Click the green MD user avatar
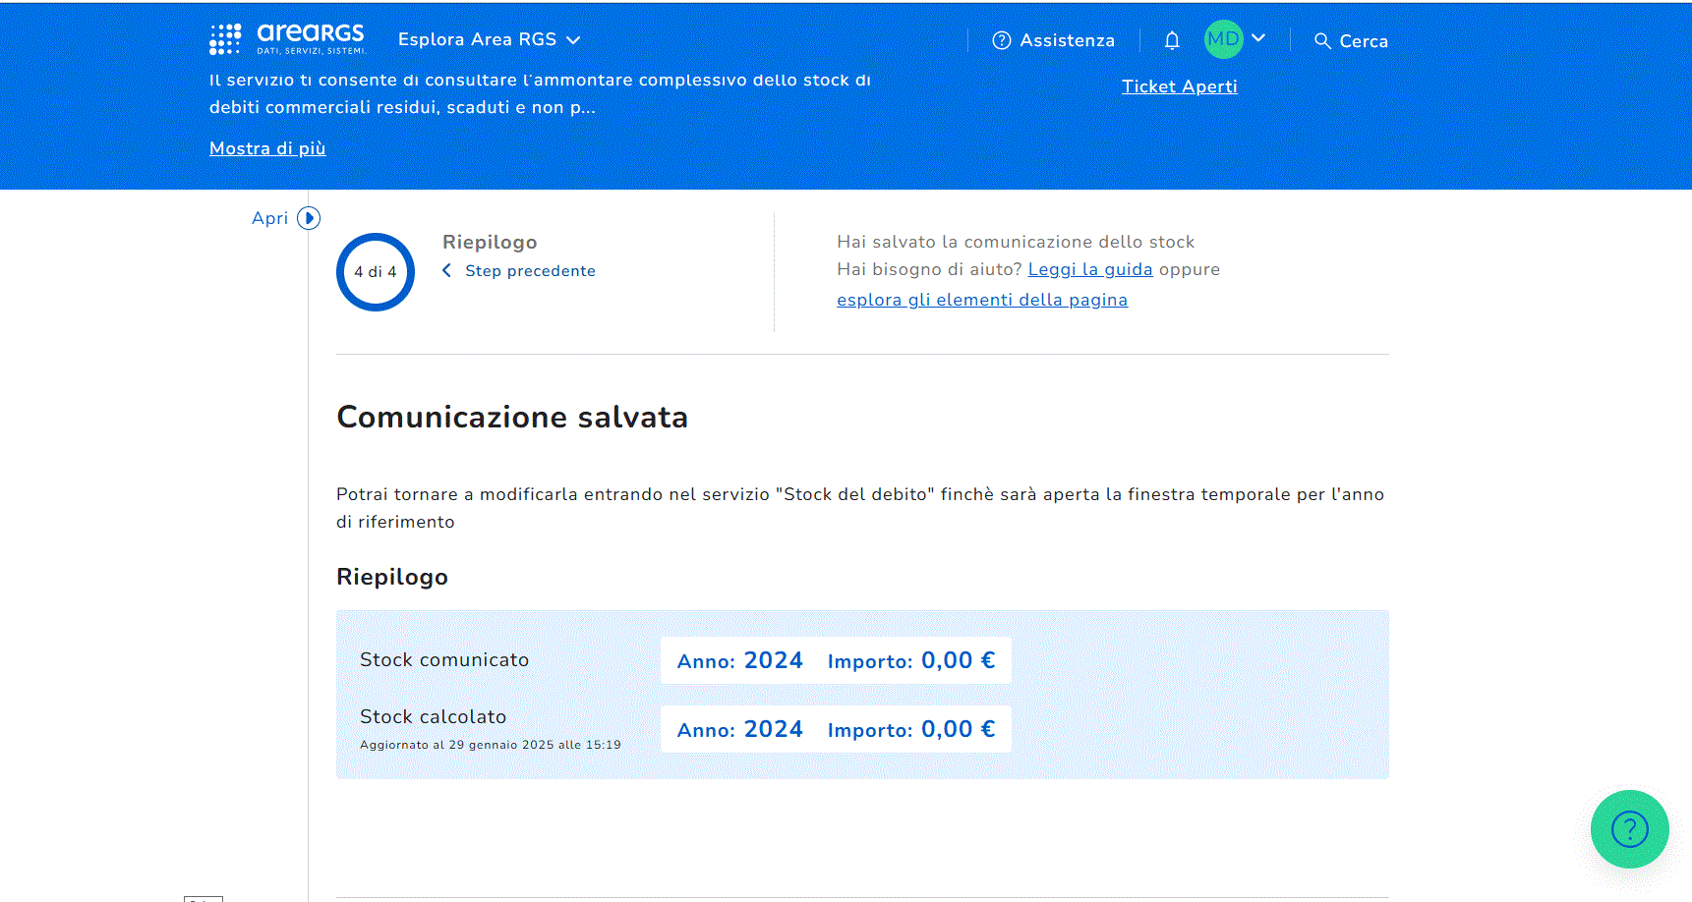1692x902 pixels. (x=1223, y=39)
